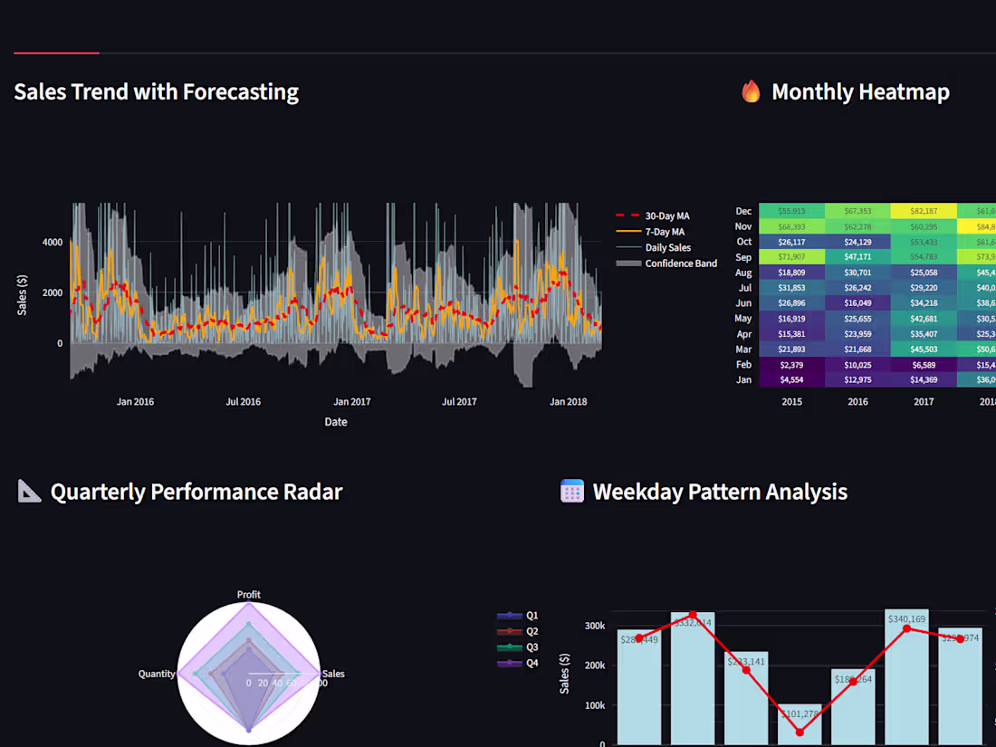996x747 pixels.
Task: Select the Monthly Heatmap title
Action: pos(860,91)
